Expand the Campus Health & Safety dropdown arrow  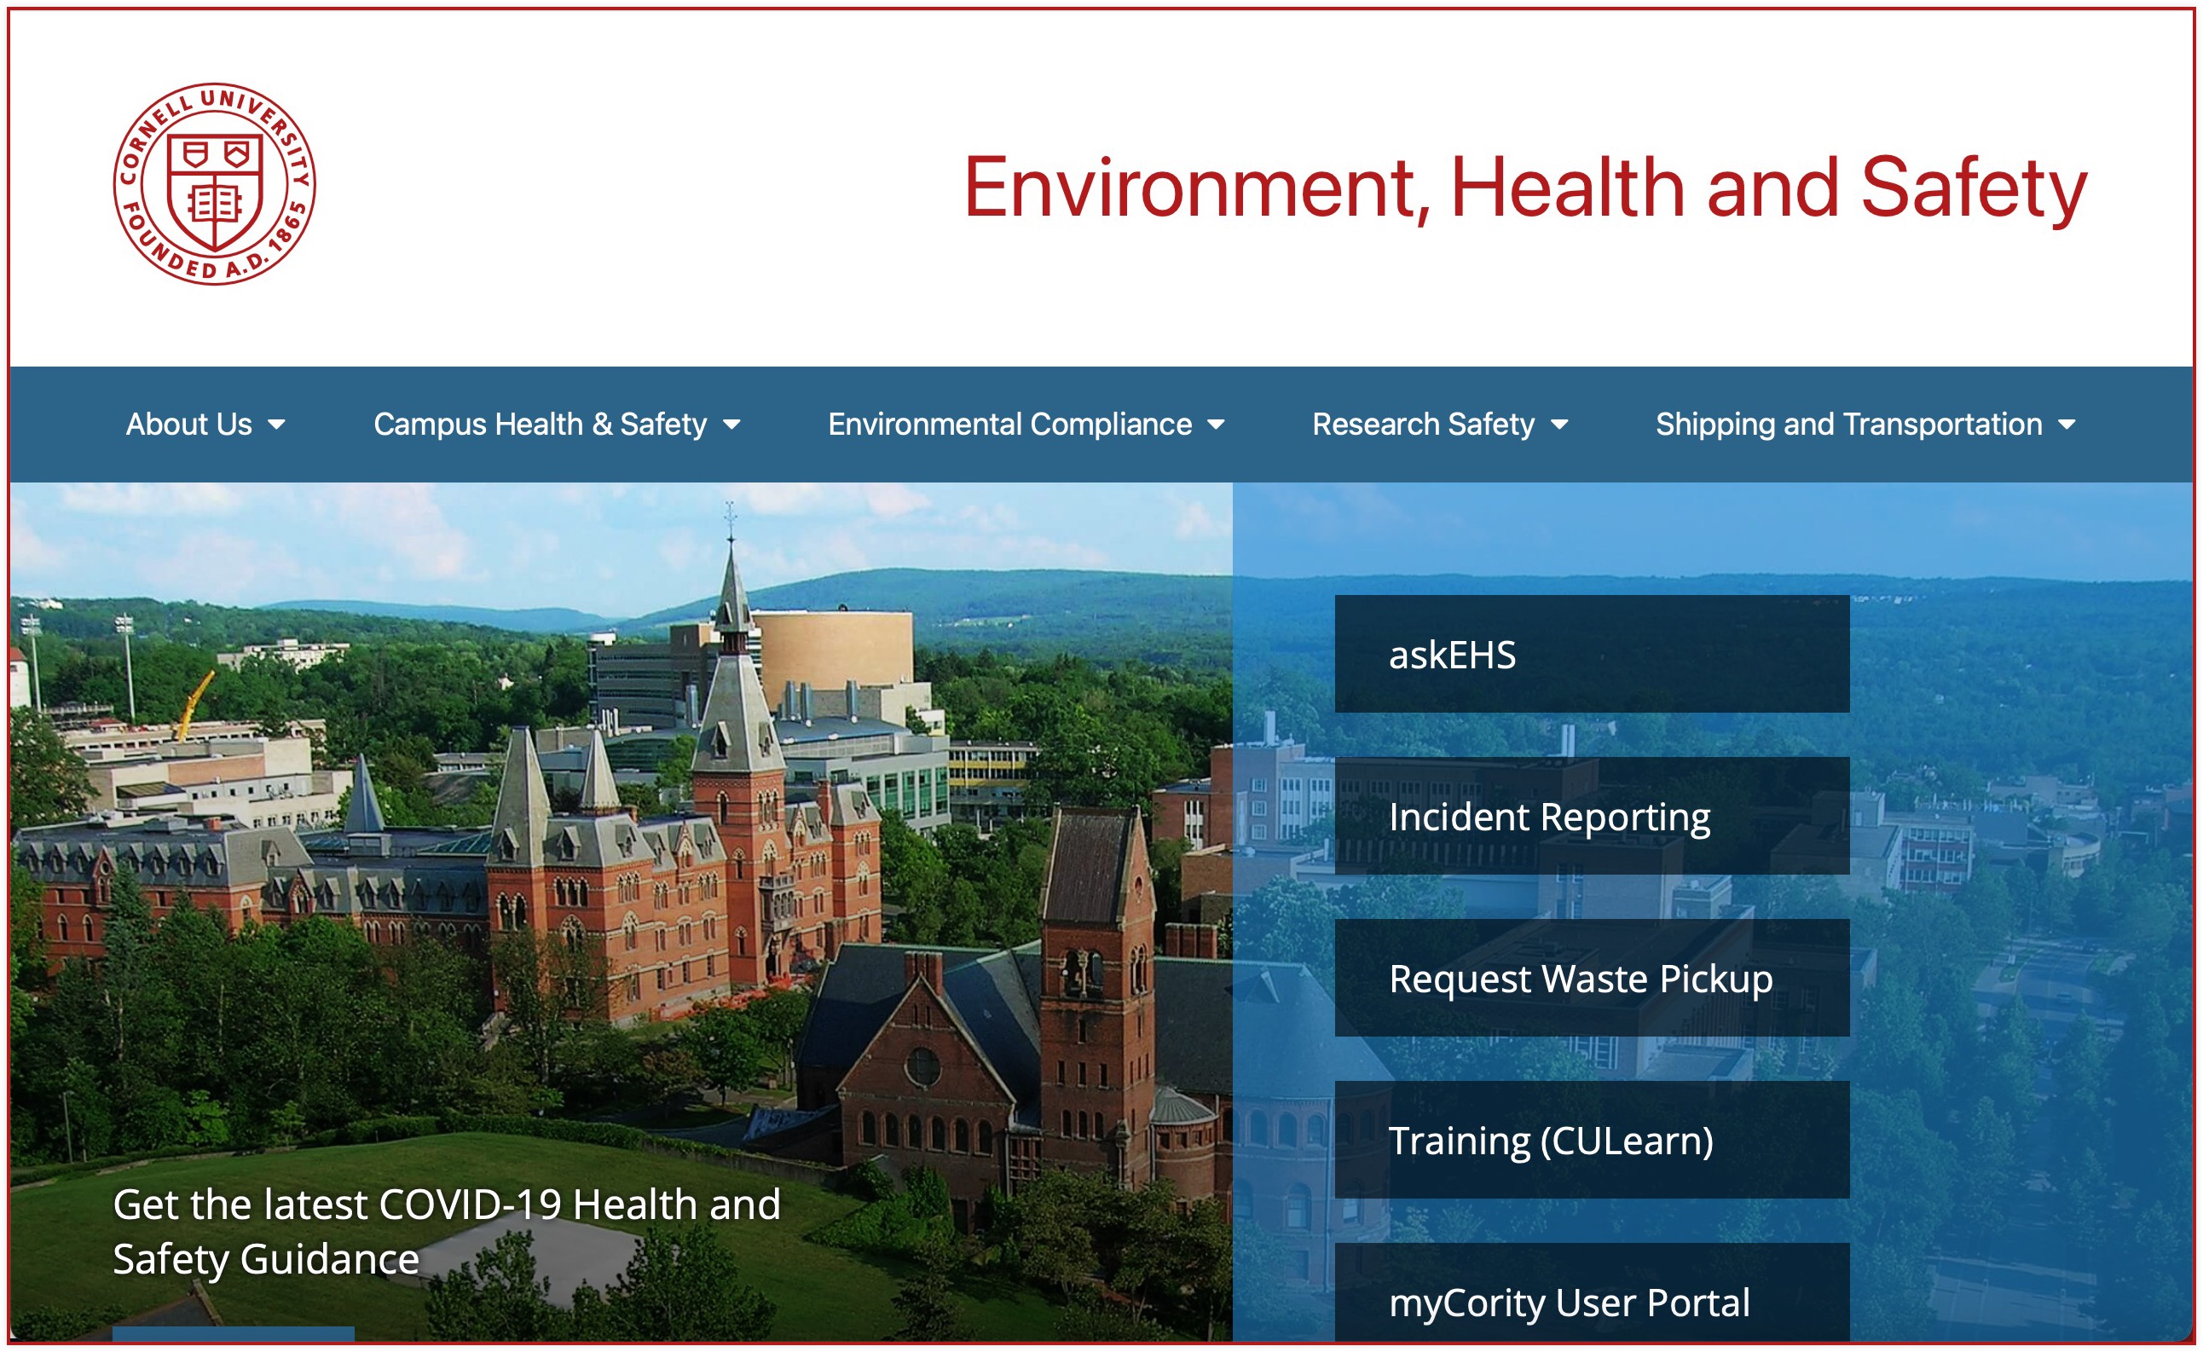pos(732,425)
